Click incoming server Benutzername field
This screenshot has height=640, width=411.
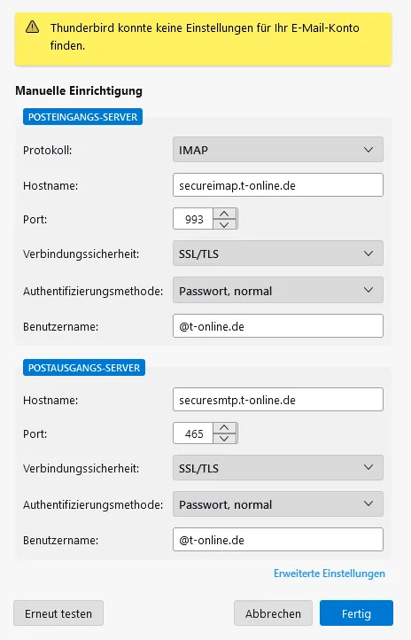[278, 326]
